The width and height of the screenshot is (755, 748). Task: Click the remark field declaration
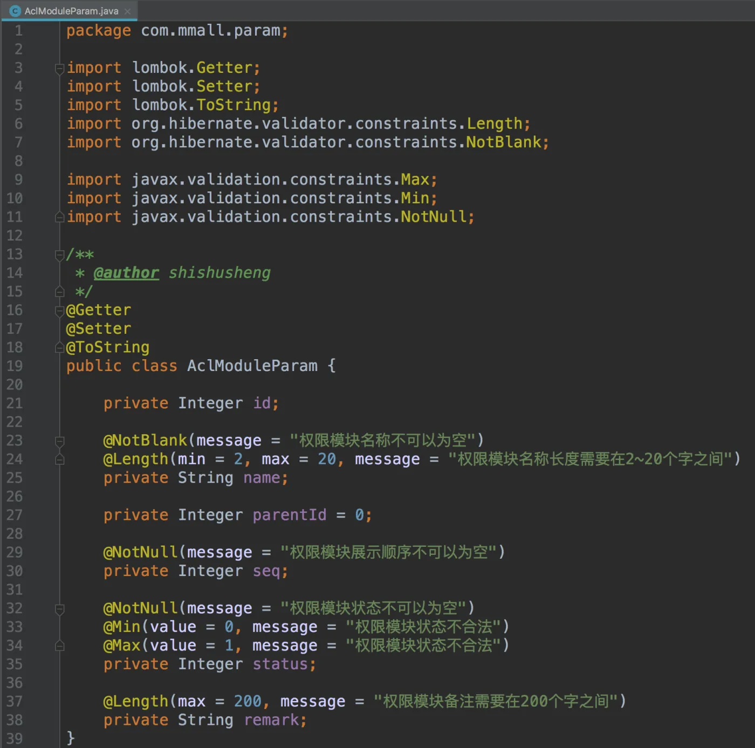205,720
